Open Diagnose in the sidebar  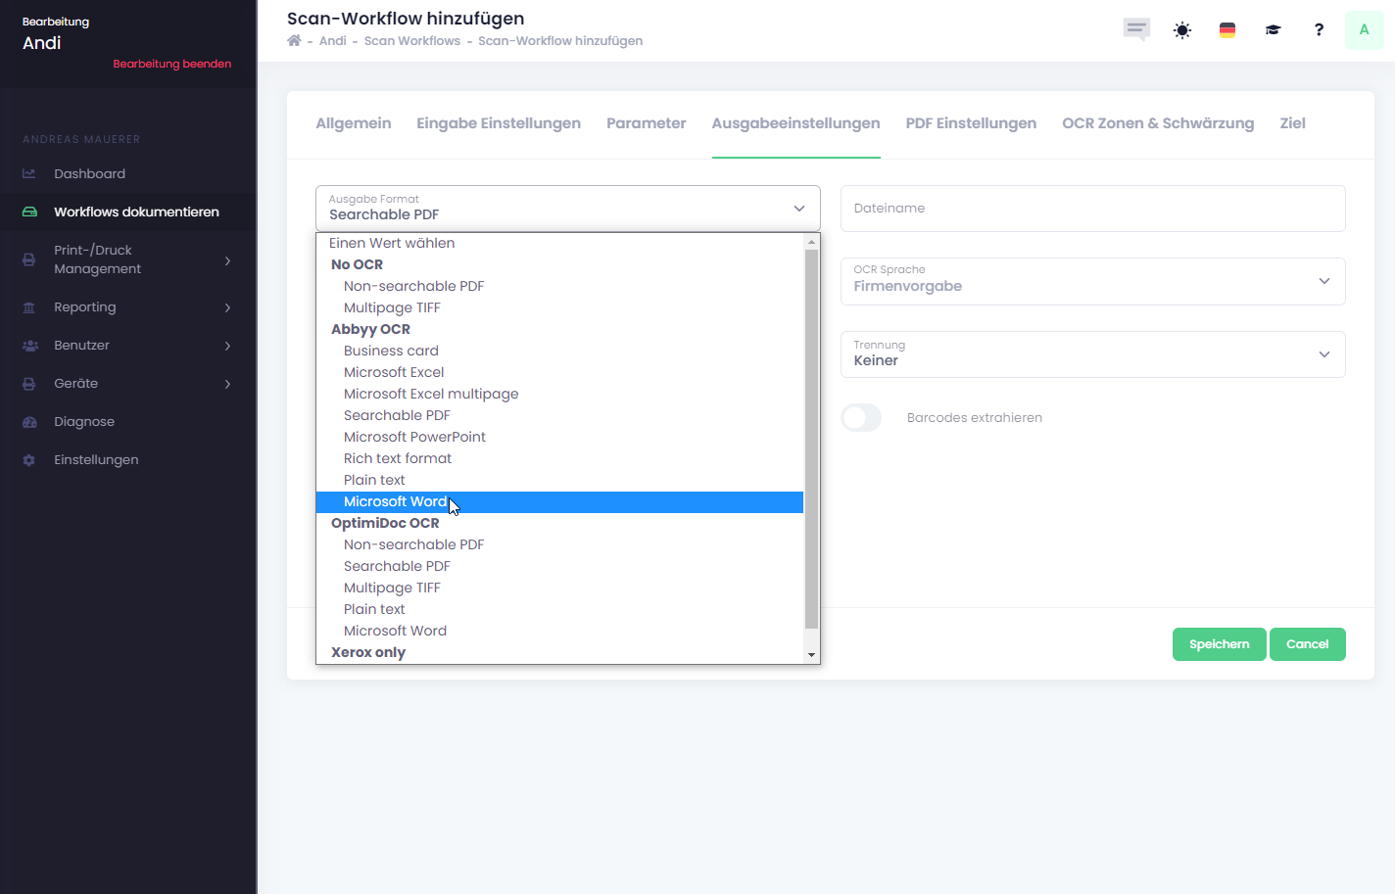(x=84, y=422)
